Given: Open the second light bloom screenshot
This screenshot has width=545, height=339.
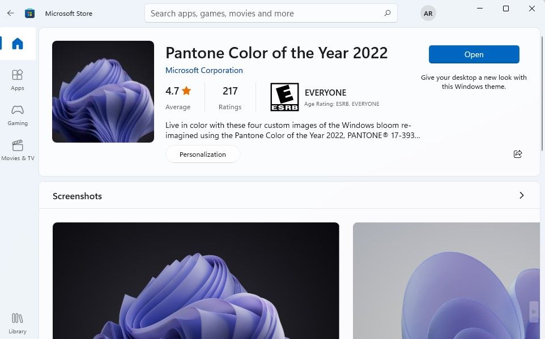Looking at the screenshot, I should pos(446,281).
